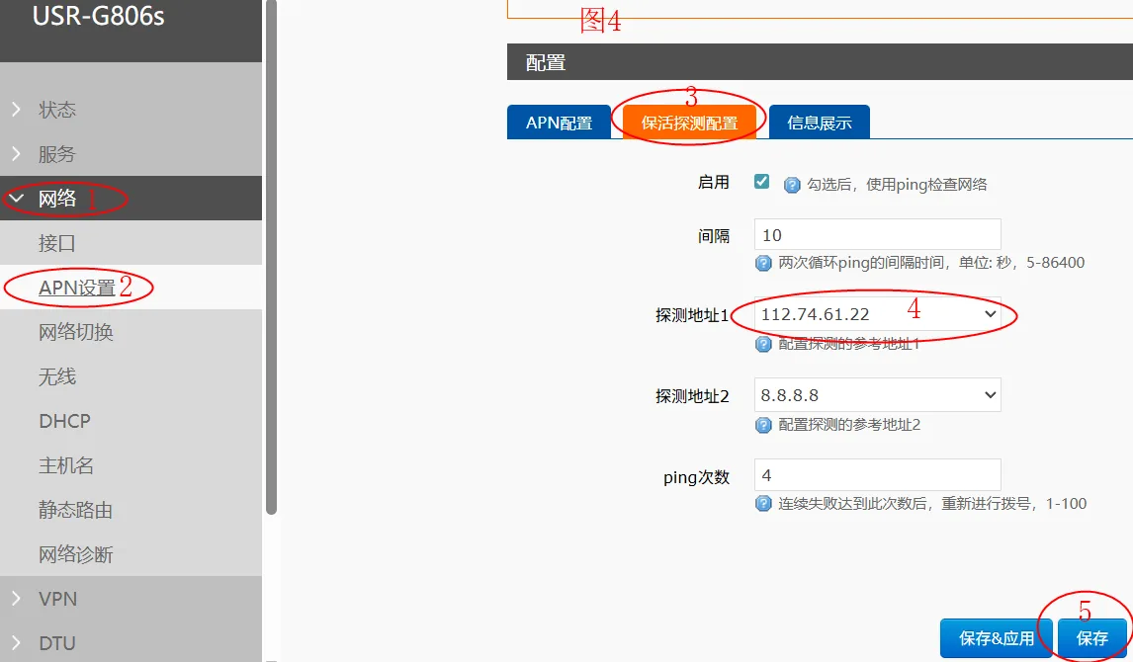Click the 配置 section header
The width and height of the screenshot is (1133, 662).
point(821,62)
